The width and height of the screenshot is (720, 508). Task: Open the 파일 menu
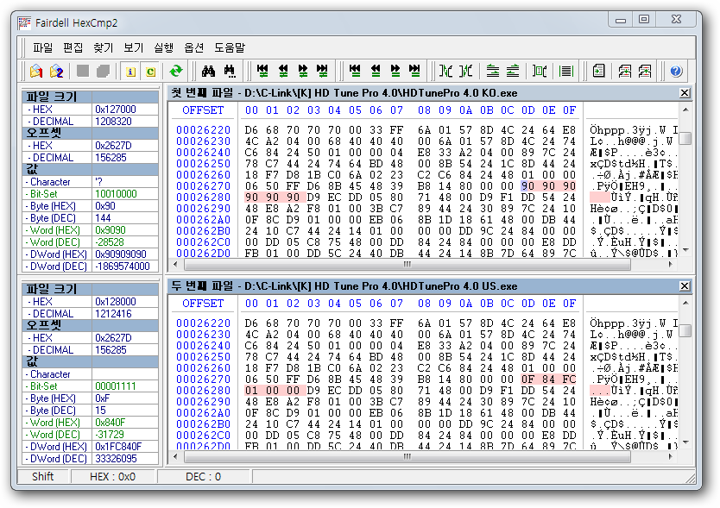(42, 47)
